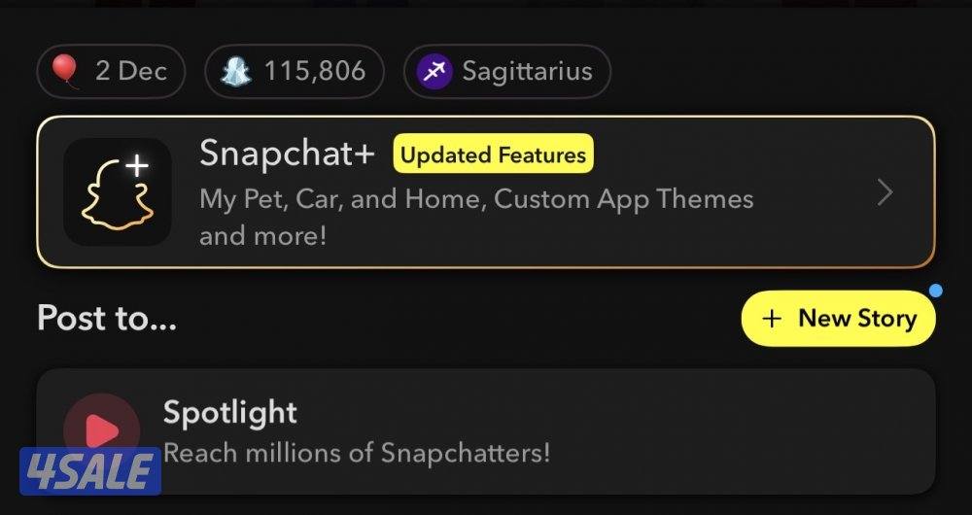The height and width of the screenshot is (515, 972).
Task: Open the Sagittarius astrological profile label
Action: (x=528, y=71)
